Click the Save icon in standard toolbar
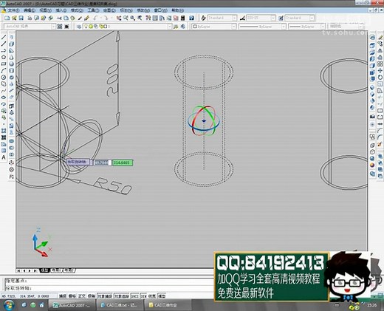This screenshot has width=384, height=311. [21, 18]
